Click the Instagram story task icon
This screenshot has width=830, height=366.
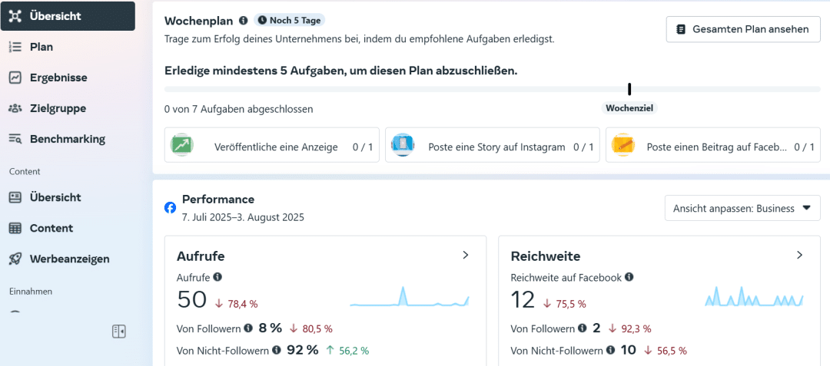click(x=403, y=145)
